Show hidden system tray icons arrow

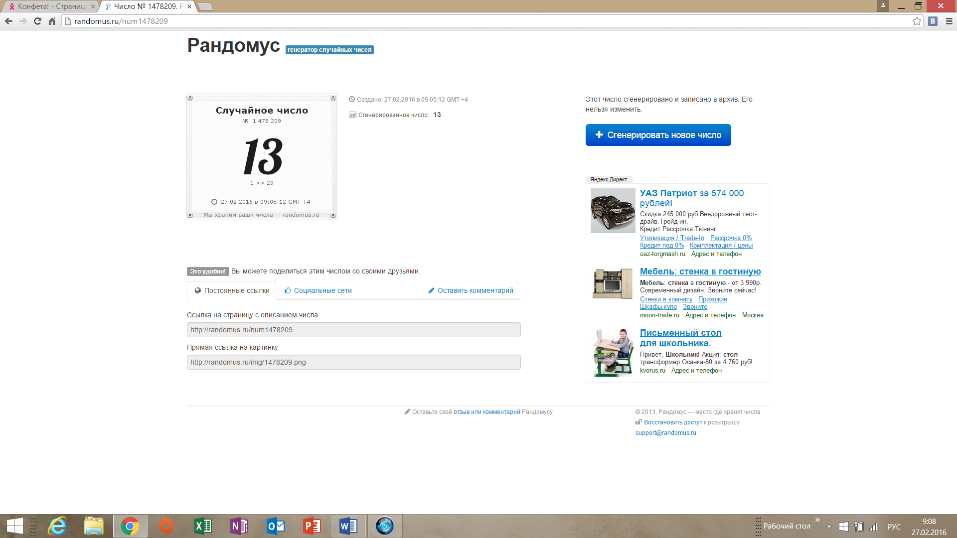pyautogui.click(x=829, y=527)
